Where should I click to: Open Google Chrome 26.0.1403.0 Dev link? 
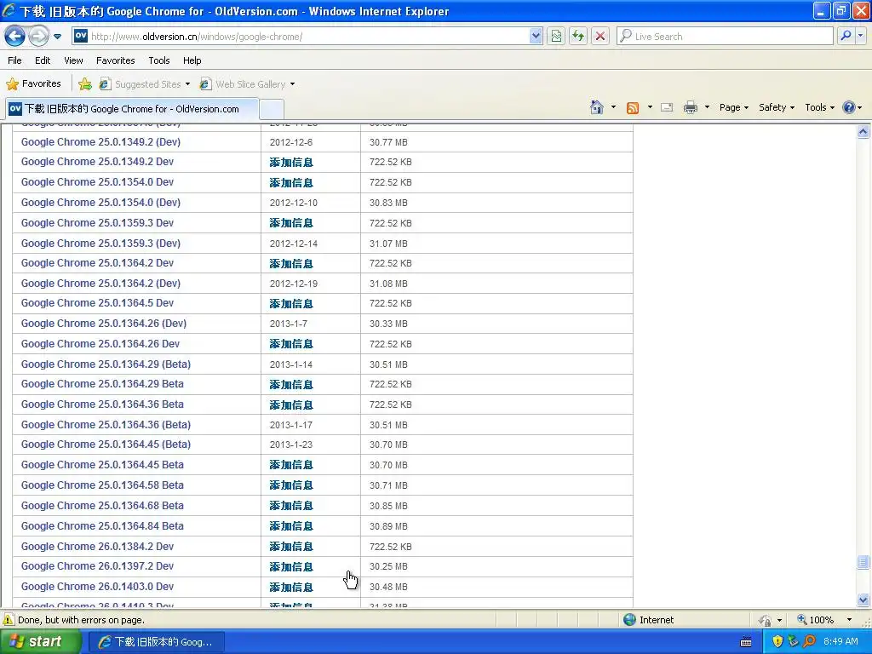[97, 586]
